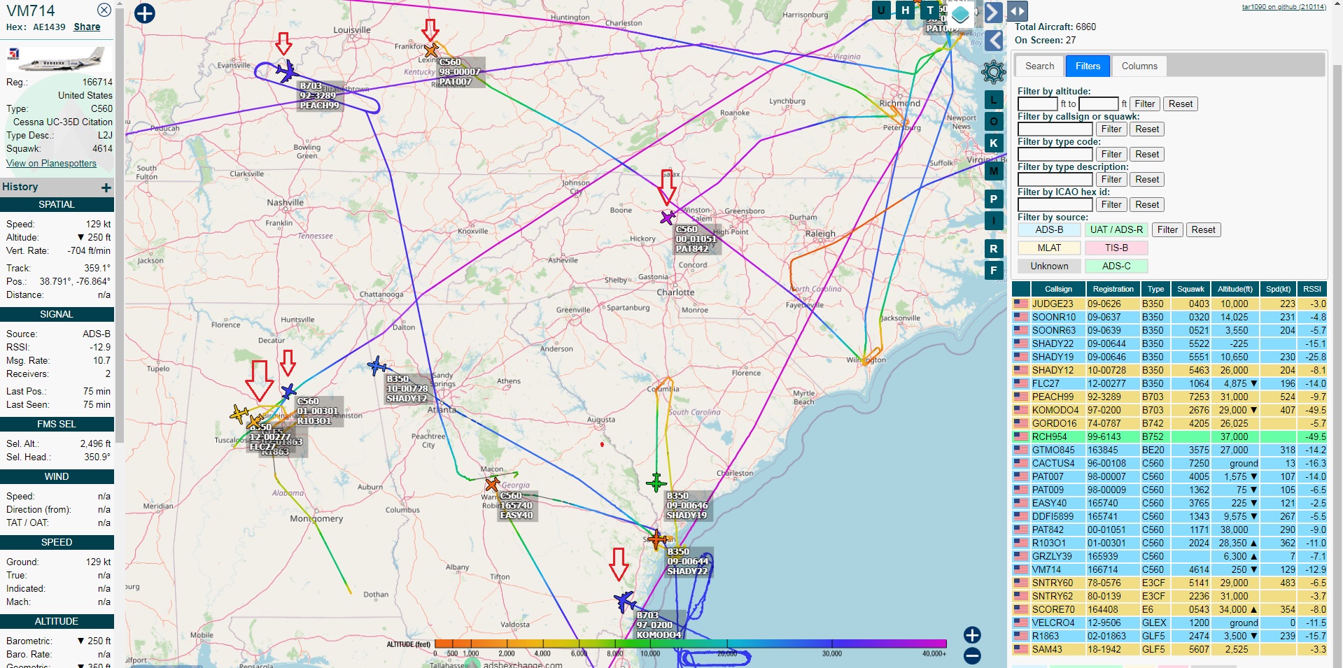Select the SHADY12 aircraft icon on map
This screenshot has width=1343, height=668.
point(377,366)
